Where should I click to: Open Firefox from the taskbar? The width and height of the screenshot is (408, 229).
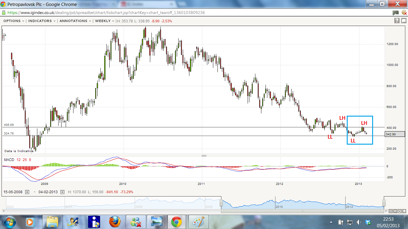(115, 222)
